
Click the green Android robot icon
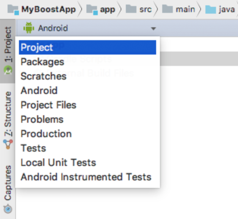point(29,28)
